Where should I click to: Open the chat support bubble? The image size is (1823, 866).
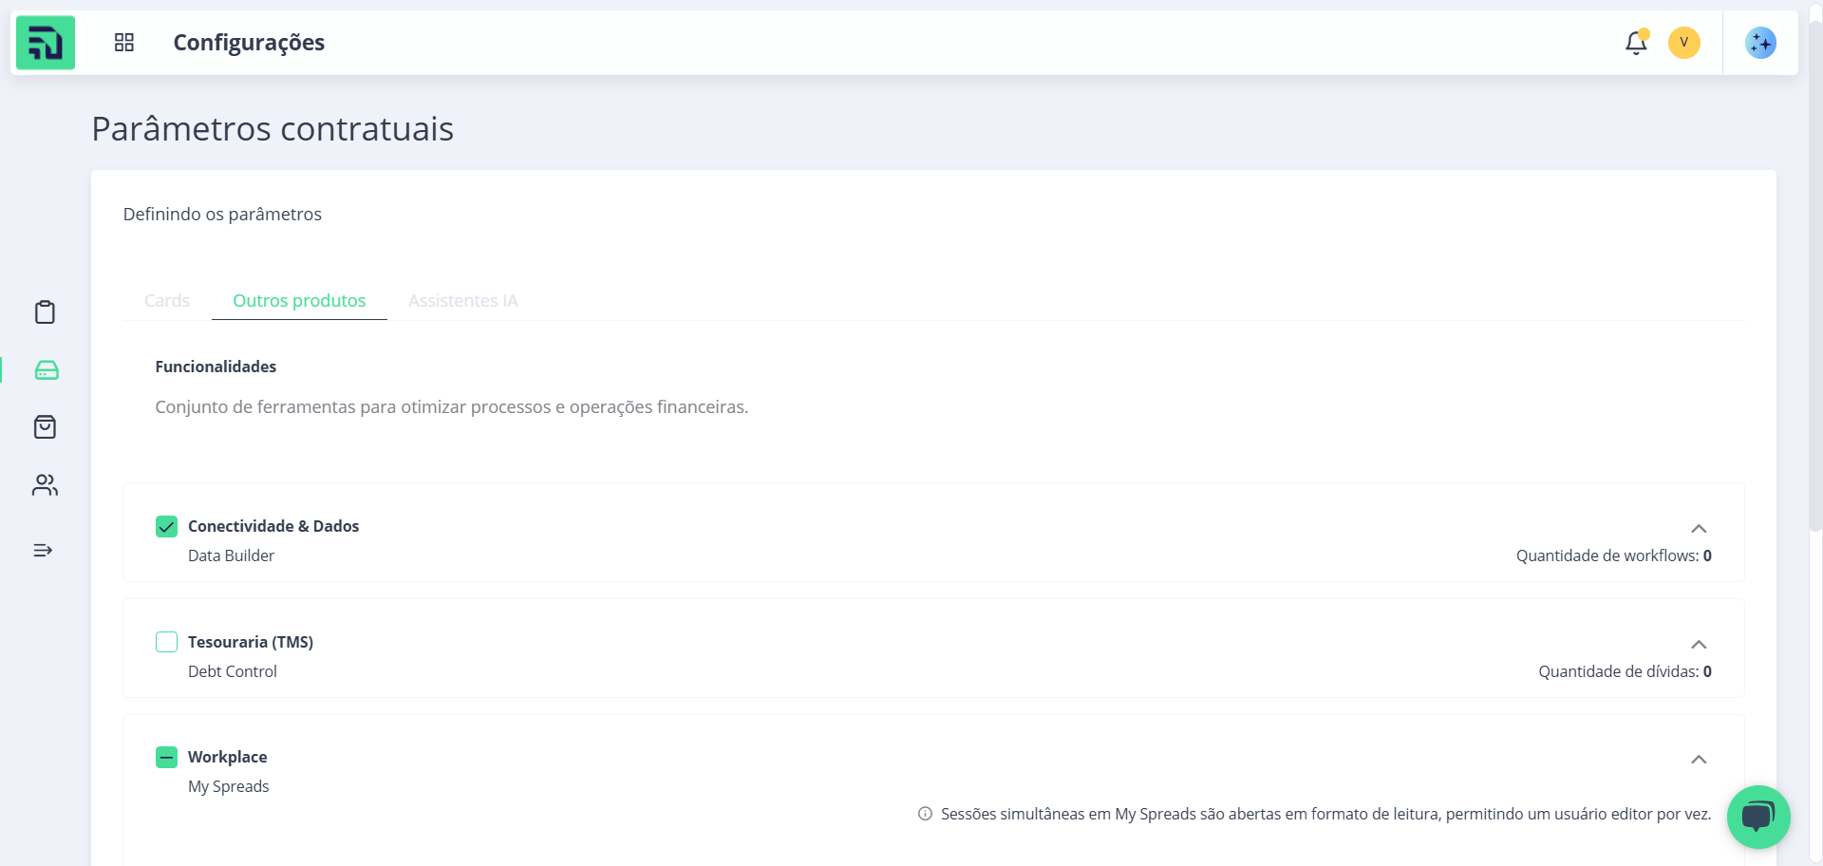(x=1758, y=817)
